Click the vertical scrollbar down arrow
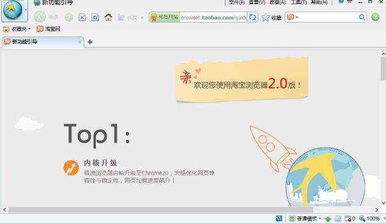Viewport: 386px width, 223px height. 384,203
